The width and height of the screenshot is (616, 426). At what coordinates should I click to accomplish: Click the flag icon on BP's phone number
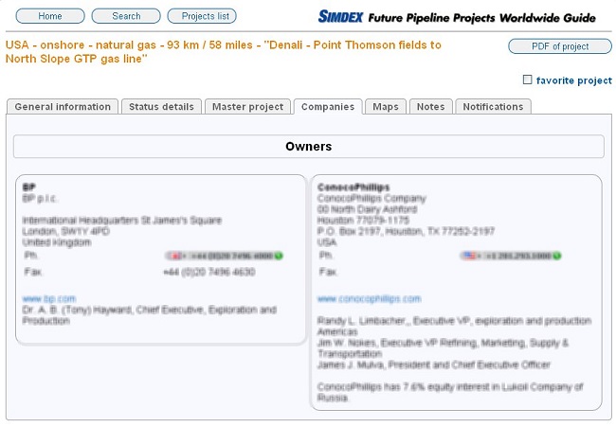pyautogui.click(x=172, y=256)
